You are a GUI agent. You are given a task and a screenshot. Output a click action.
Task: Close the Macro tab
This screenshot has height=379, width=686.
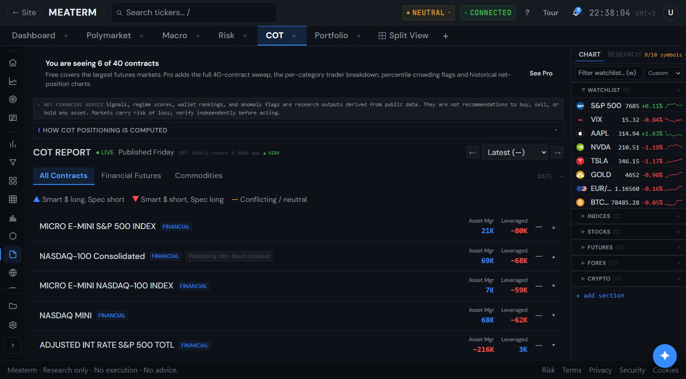pyautogui.click(x=198, y=36)
